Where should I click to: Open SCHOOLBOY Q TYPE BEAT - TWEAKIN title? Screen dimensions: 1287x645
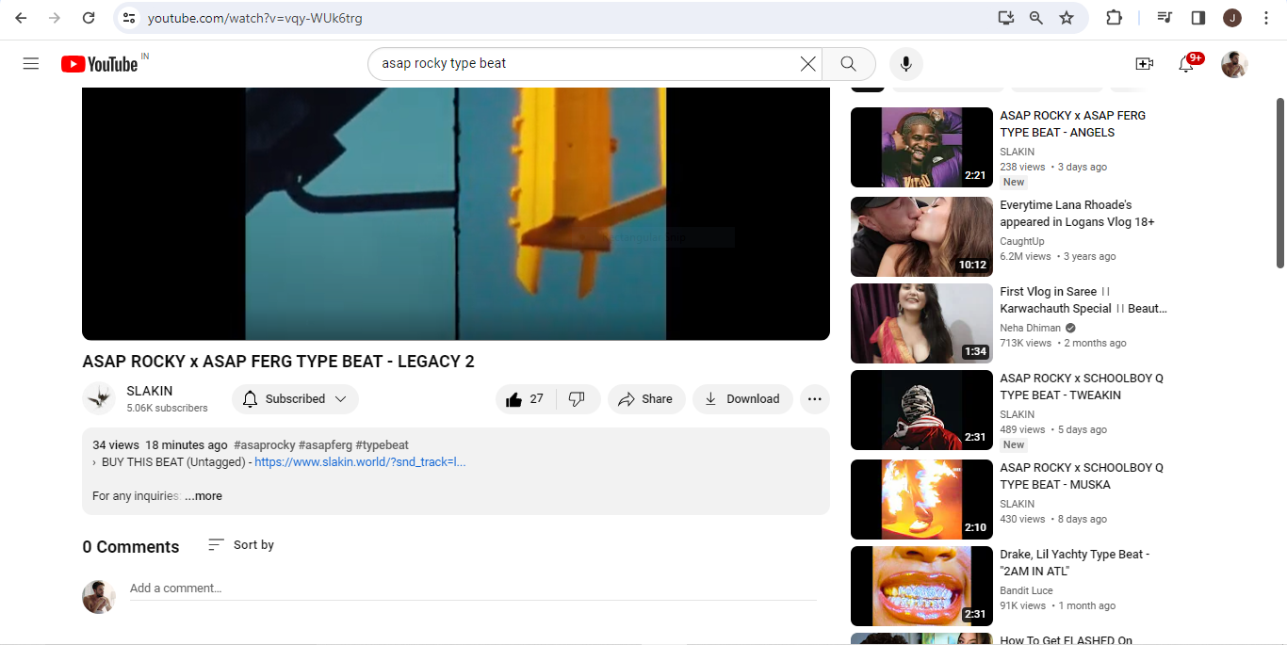(x=1082, y=387)
